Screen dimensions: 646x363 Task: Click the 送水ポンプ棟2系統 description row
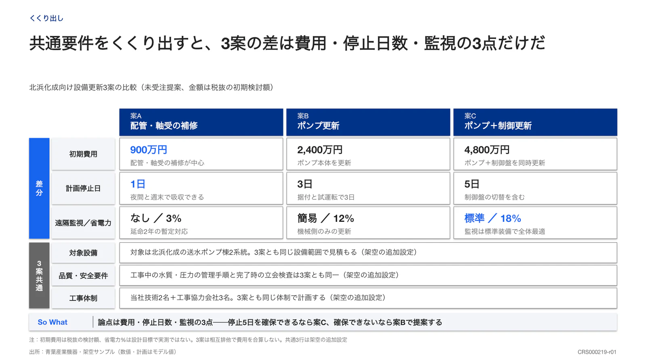(368, 253)
